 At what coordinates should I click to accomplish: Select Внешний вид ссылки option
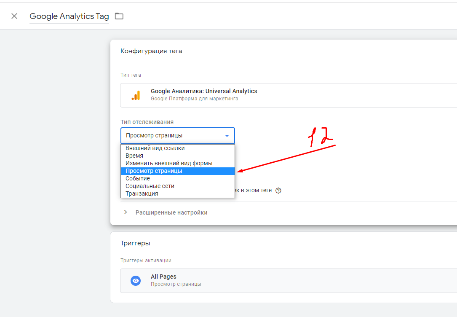[155, 148]
